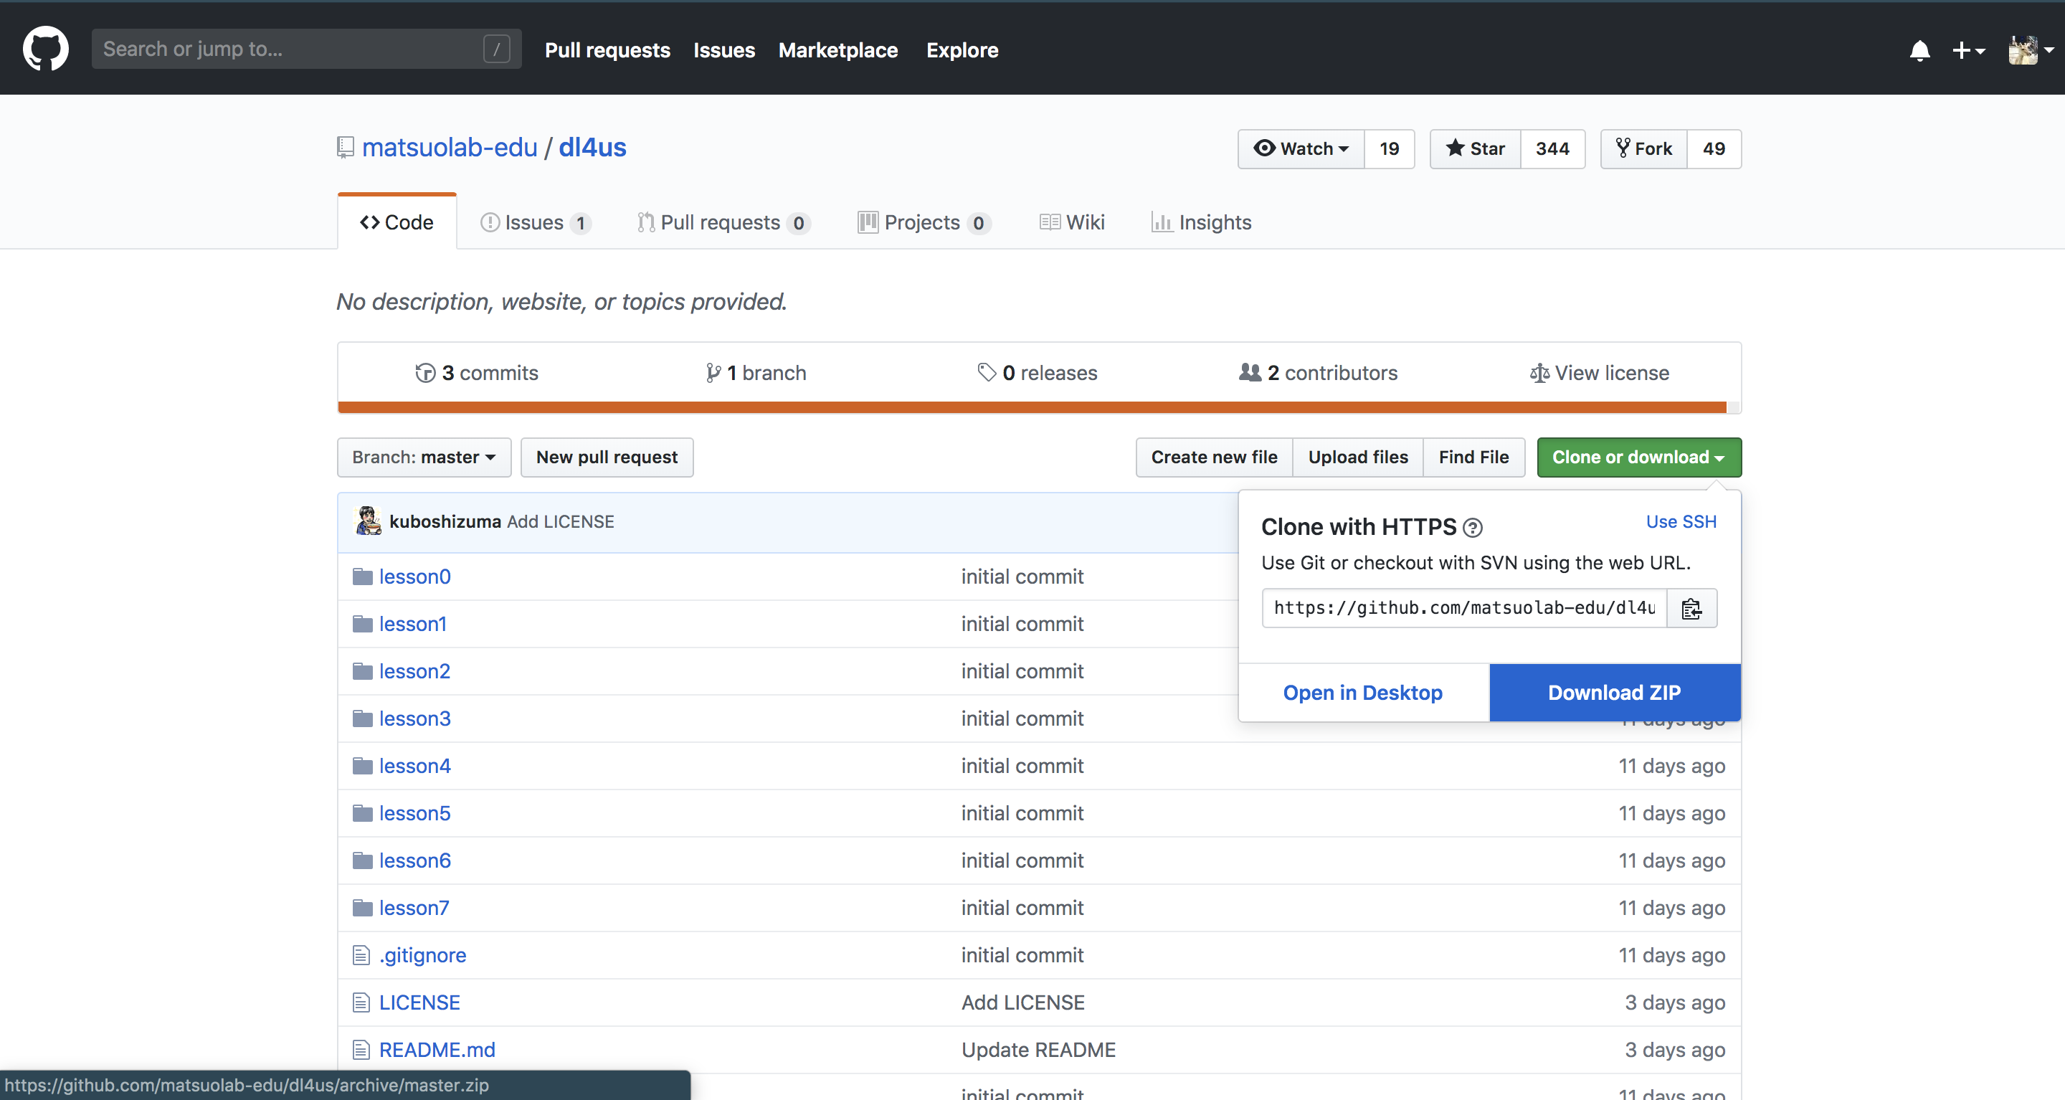The width and height of the screenshot is (2065, 1100).
Task: Click the GitHub Octocat logo
Action: click(46, 49)
